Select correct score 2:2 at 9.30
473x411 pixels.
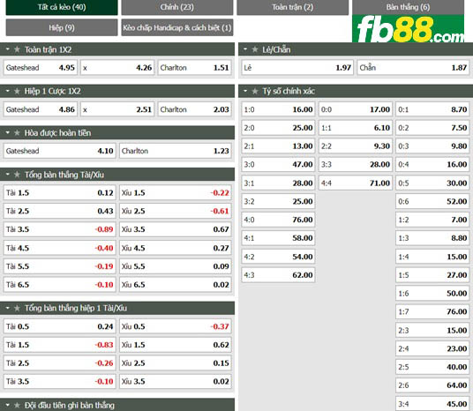pos(356,146)
